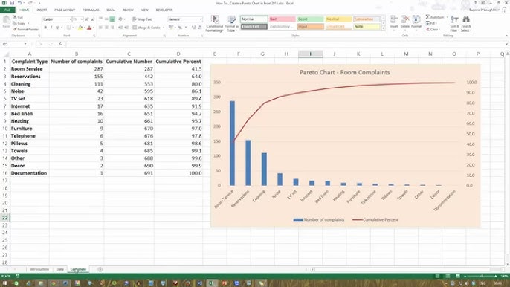Apply the Bad cell style
The width and height of the screenshot is (510, 287).
[x=283, y=19]
